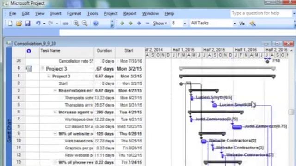296x166 pixels.
Task: Collapse the Reservations summary task
Action: (x=55, y=90)
